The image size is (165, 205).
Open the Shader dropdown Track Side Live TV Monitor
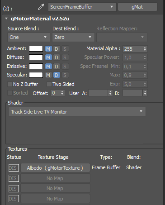click(x=77, y=112)
